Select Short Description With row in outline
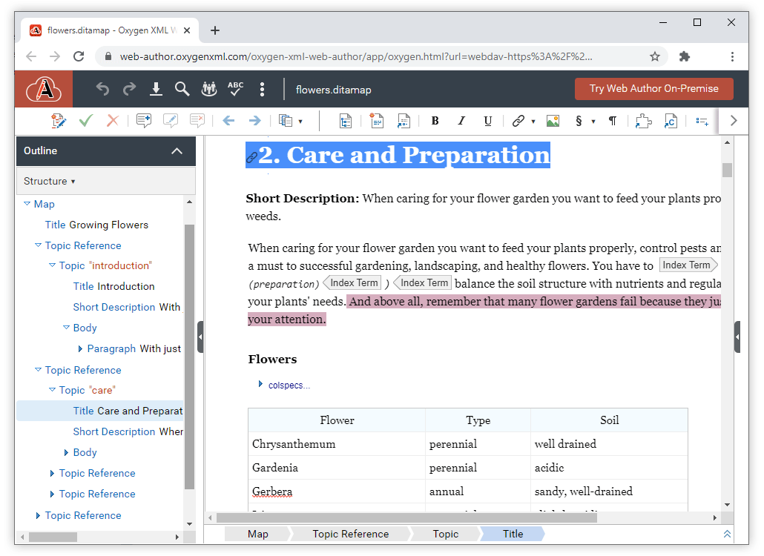Image resolution: width=764 pixels, height=556 pixels. point(127,307)
